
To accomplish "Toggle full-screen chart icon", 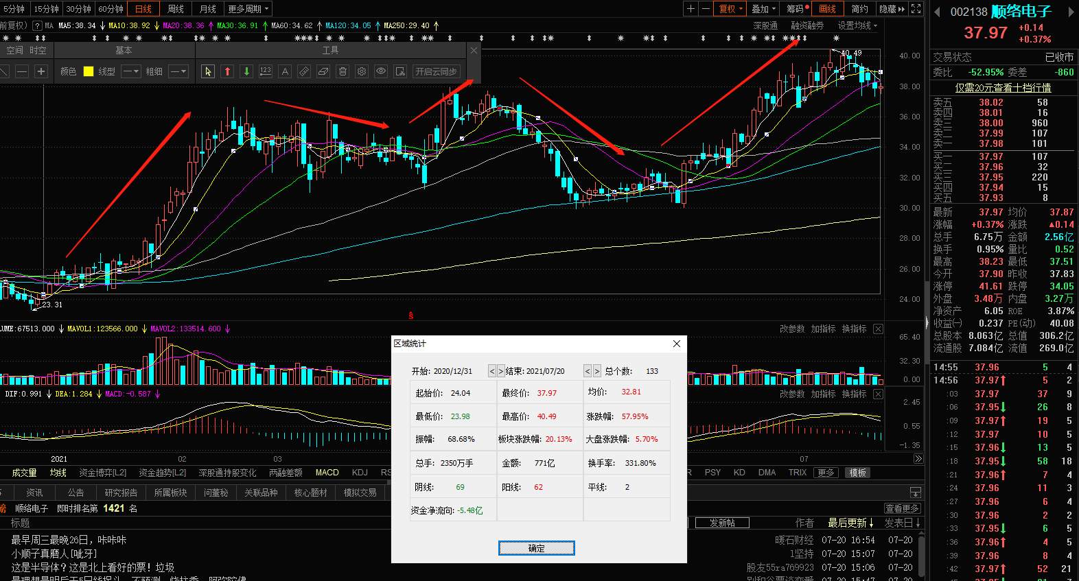I will coord(916,9).
